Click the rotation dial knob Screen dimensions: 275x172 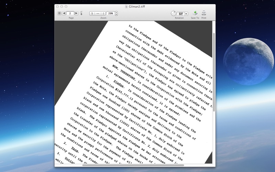point(174,13)
